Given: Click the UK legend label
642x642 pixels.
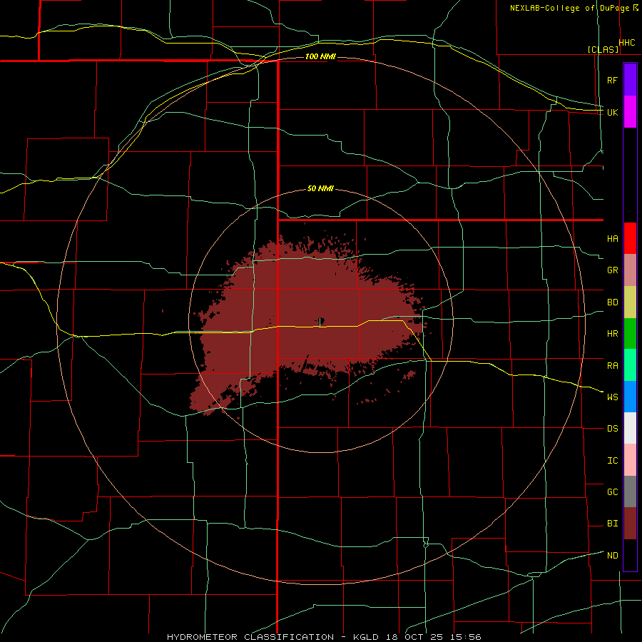Looking at the screenshot, I should tap(612, 112).
